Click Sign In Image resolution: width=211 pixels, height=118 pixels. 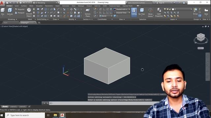(162, 3)
